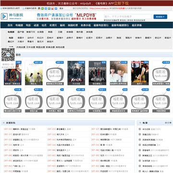The image size is (173, 173).
Task: Click the floating QR code image
Action: point(8,54)
